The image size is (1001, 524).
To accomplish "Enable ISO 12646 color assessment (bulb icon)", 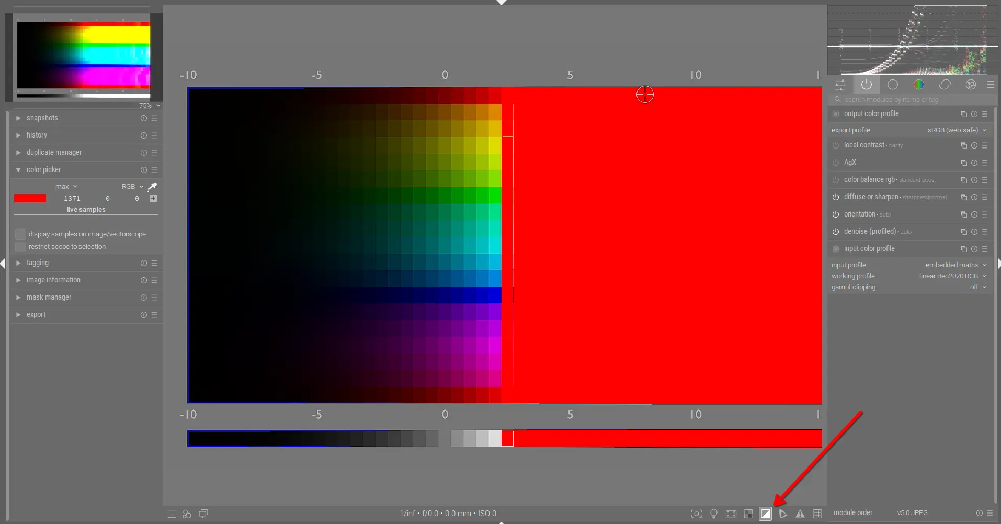I will pyautogui.click(x=714, y=514).
